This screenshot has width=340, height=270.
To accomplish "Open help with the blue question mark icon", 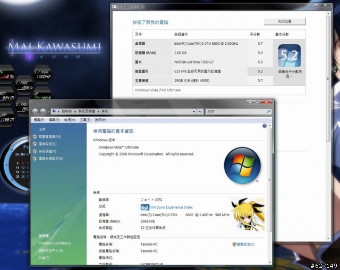I will pyautogui.click(x=265, y=126).
